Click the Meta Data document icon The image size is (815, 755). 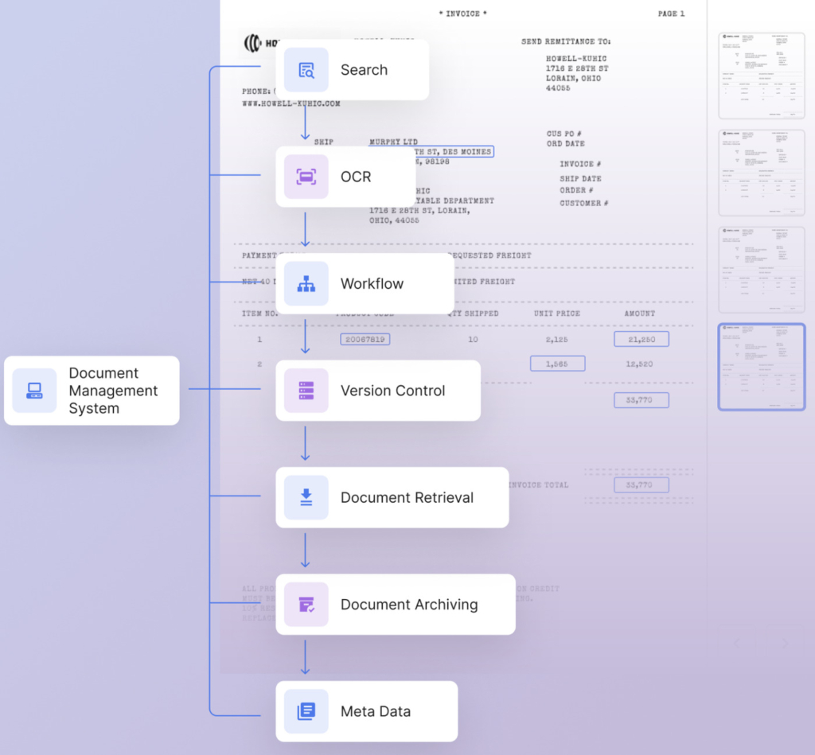(x=306, y=711)
